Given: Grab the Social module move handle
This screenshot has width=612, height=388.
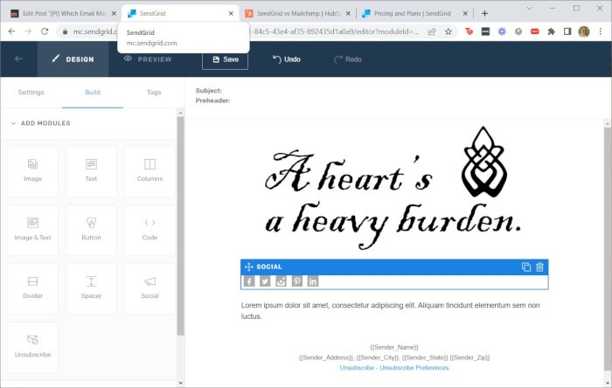Looking at the screenshot, I should 248,267.
